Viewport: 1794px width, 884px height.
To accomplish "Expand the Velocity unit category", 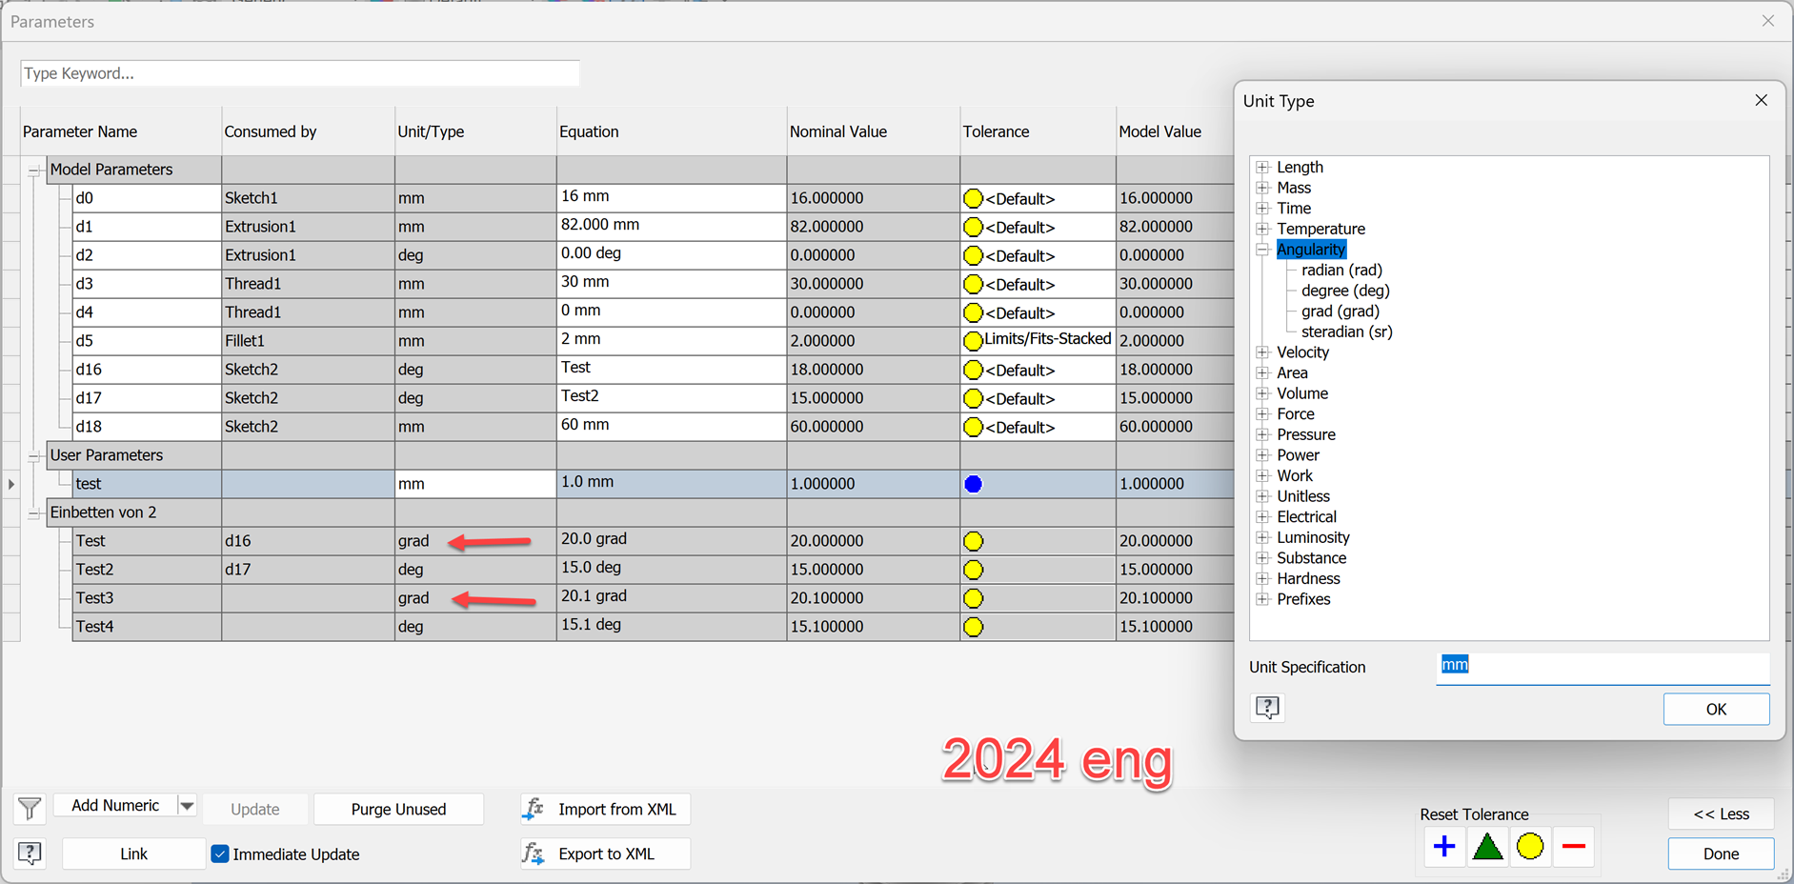I will [1262, 352].
